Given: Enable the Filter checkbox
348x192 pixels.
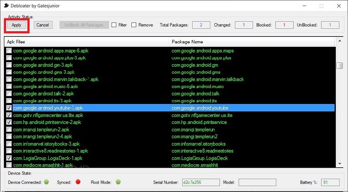Looking at the screenshot, I should coord(114,25).
